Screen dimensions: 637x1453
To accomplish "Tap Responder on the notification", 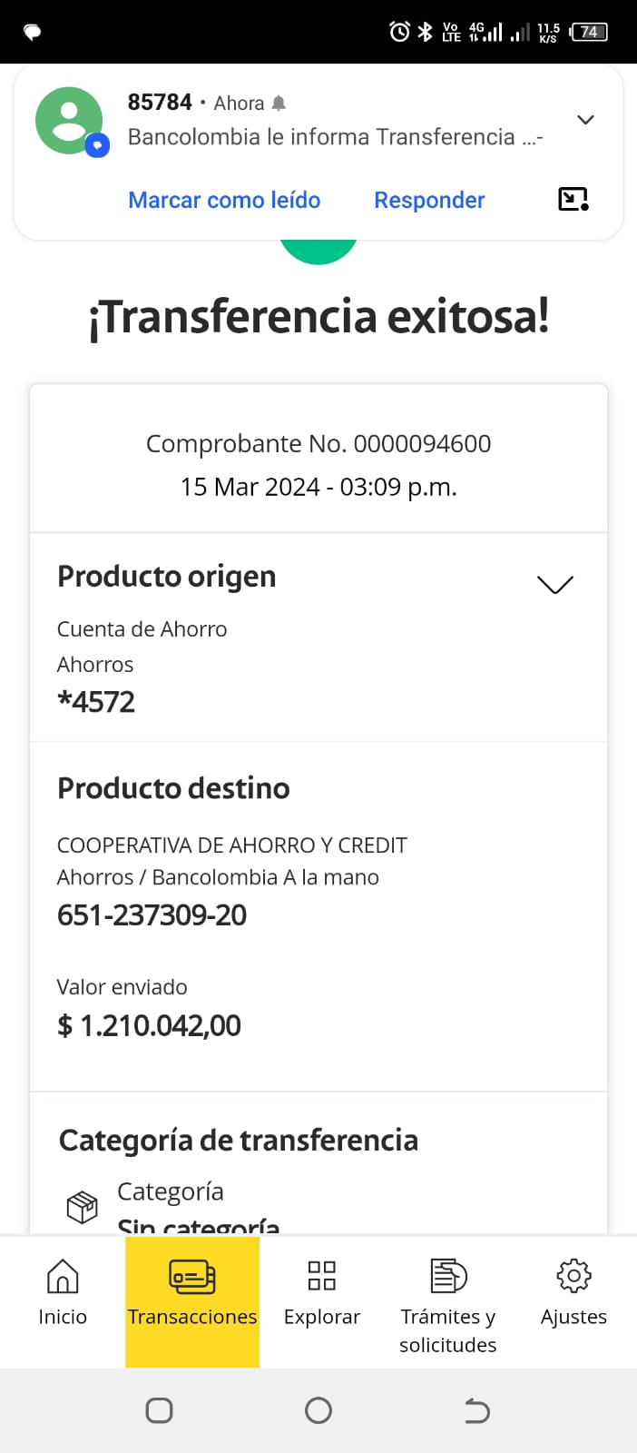I will [x=429, y=200].
